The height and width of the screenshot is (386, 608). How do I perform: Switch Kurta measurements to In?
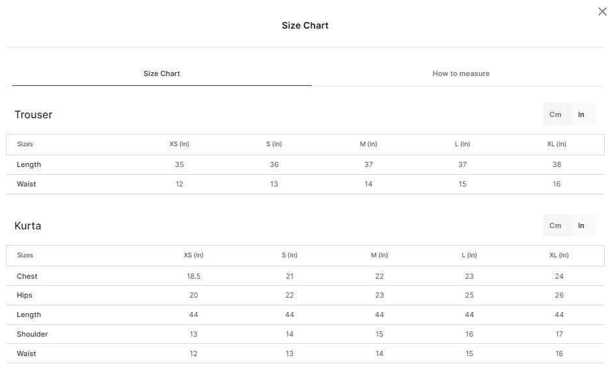[x=581, y=225]
